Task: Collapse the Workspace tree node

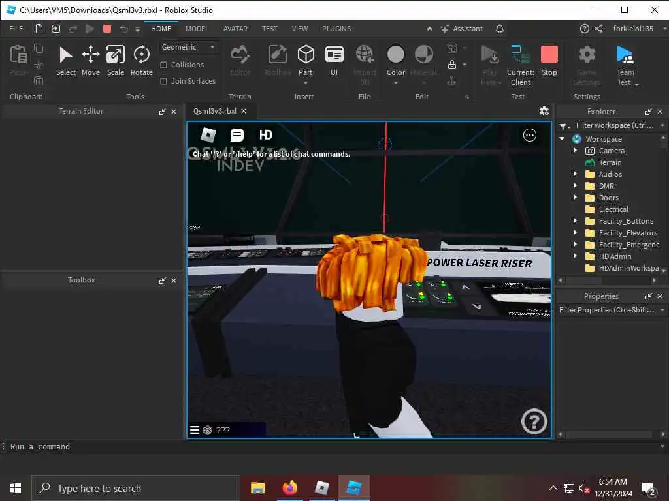Action: coord(563,139)
